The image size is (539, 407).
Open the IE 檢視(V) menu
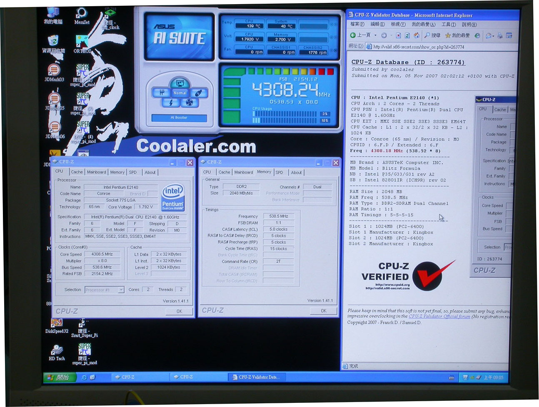coord(398,25)
